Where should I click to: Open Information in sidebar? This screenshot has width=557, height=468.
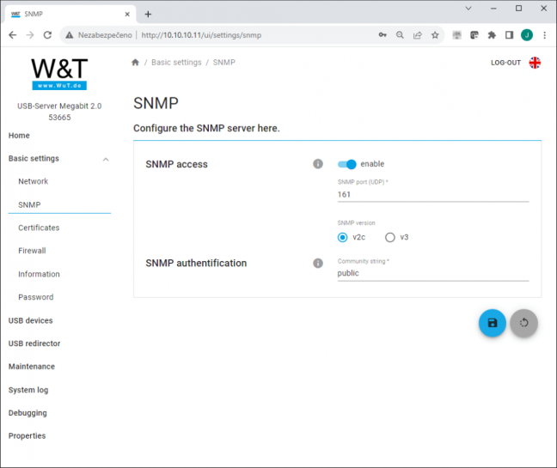click(x=39, y=274)
